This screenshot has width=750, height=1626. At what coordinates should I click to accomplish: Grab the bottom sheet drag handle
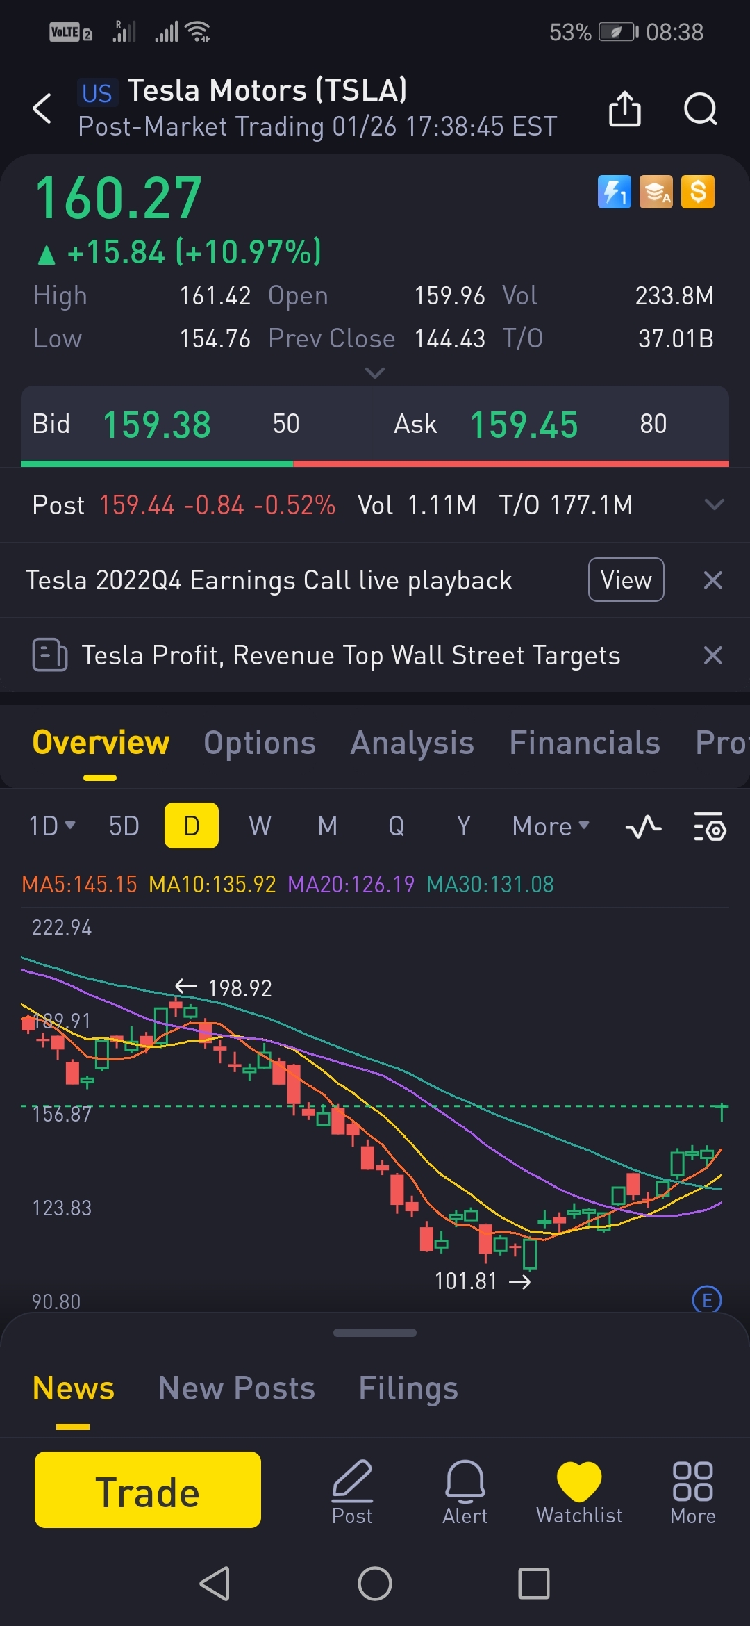375,1333
